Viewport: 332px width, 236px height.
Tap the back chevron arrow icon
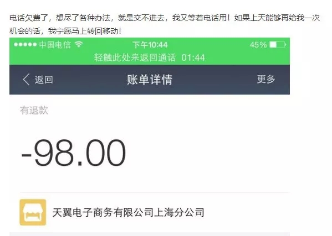pyautogui.click(x=26, y=80)
